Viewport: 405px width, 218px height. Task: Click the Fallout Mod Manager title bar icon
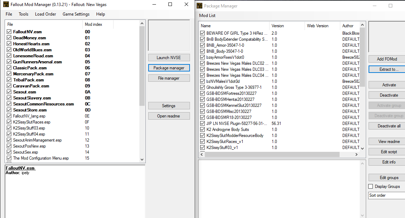click(x=6, y=4)
